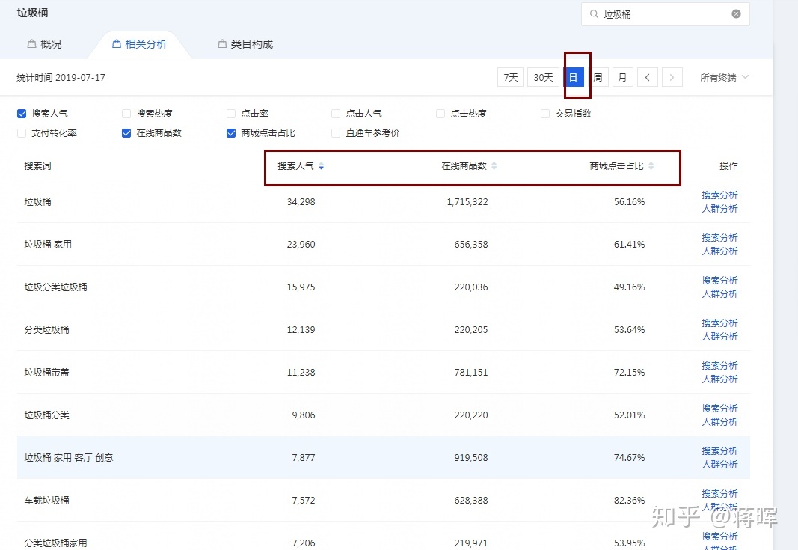Click the sort arrows beside 搜索人气 column header

(x=322, y=167)
